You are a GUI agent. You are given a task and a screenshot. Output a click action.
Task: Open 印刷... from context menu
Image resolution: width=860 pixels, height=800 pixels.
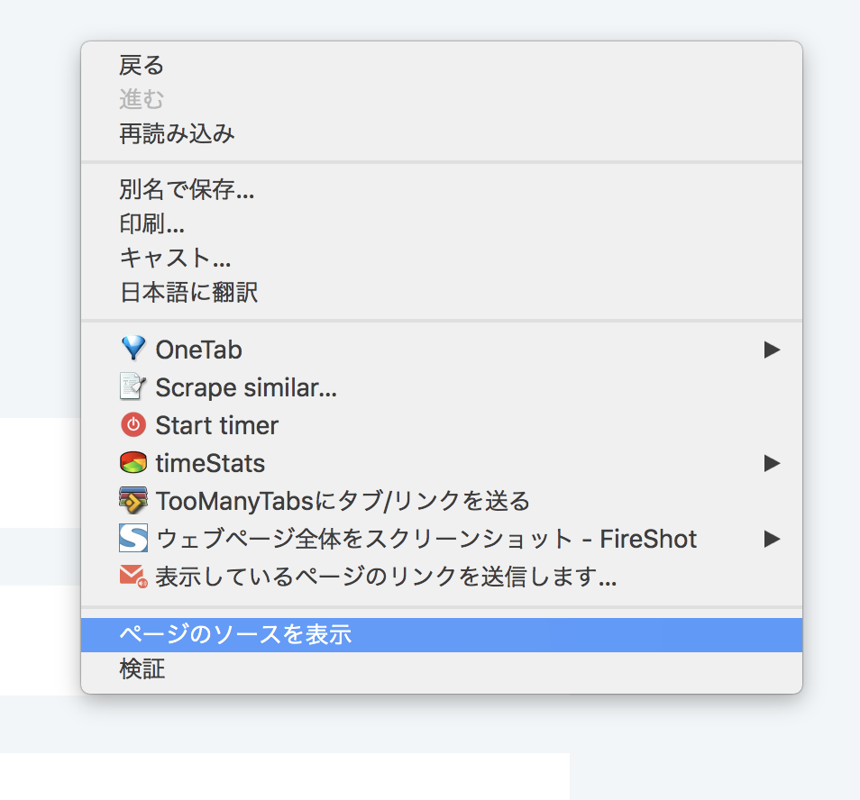442,223
